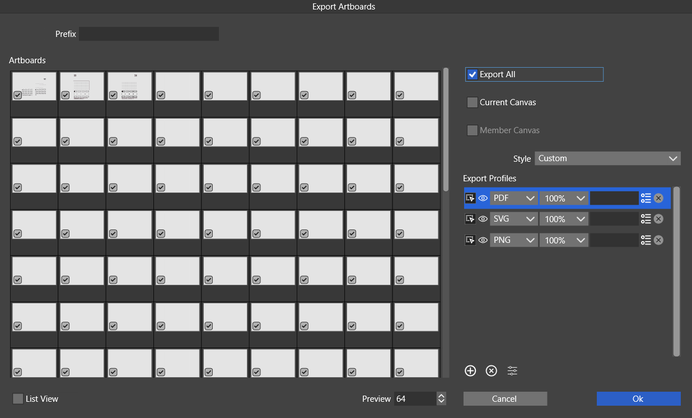Toggle visibility eye for the SVG profile
This screenshot has height=418, width=692.
click(x=483, y=219)
